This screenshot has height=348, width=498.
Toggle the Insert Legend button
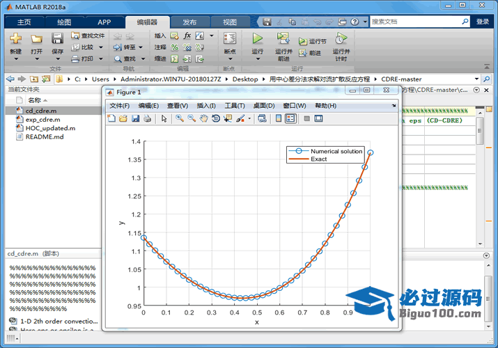(290, 118)
